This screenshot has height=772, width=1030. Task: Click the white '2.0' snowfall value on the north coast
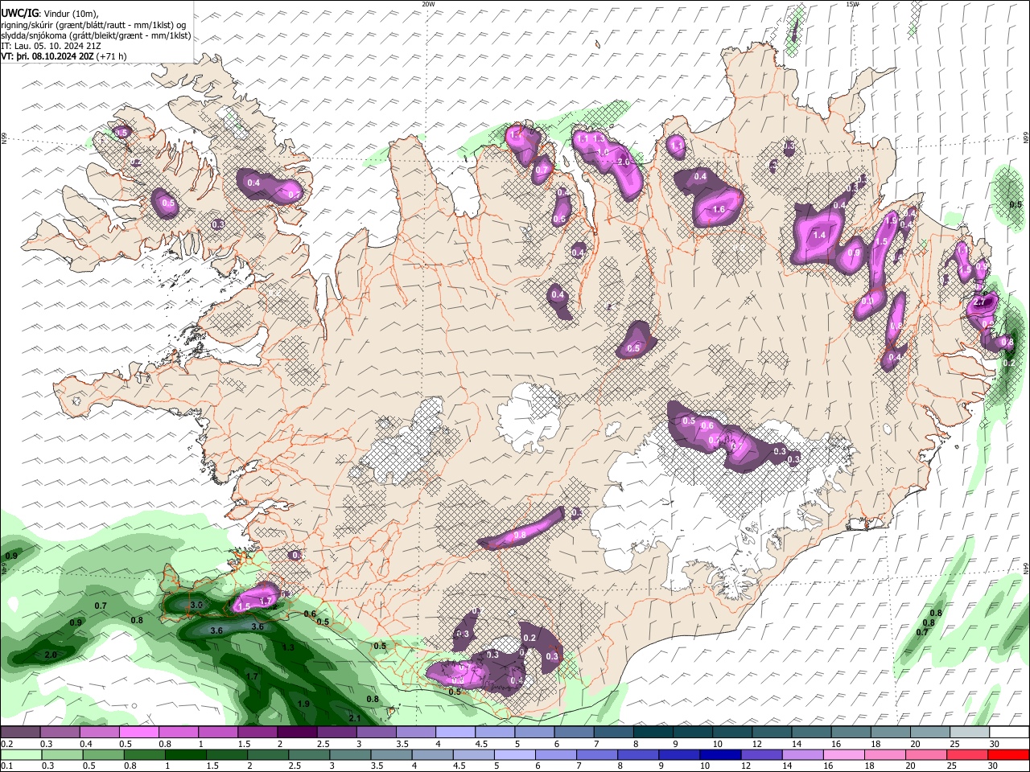(x=622, y=162)
